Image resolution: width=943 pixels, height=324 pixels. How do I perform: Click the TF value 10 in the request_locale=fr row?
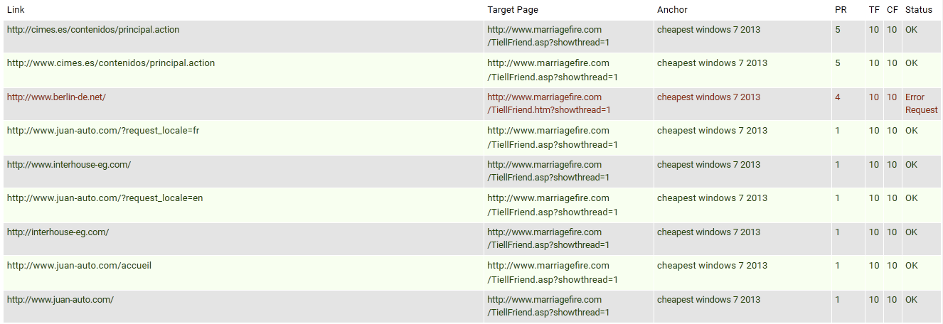tap(874, 131)
